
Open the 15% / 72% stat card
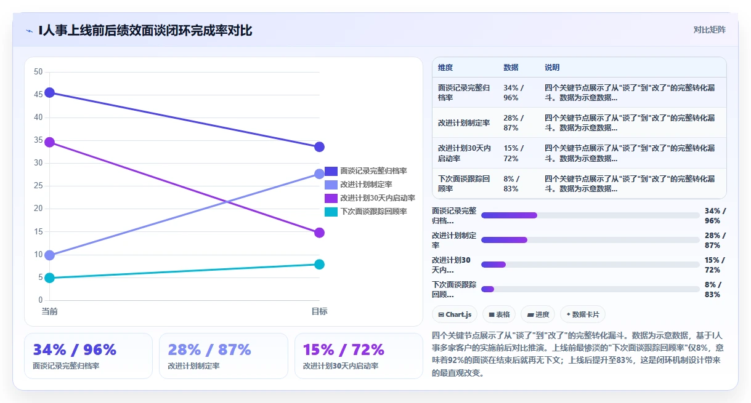tap(359, 356)
